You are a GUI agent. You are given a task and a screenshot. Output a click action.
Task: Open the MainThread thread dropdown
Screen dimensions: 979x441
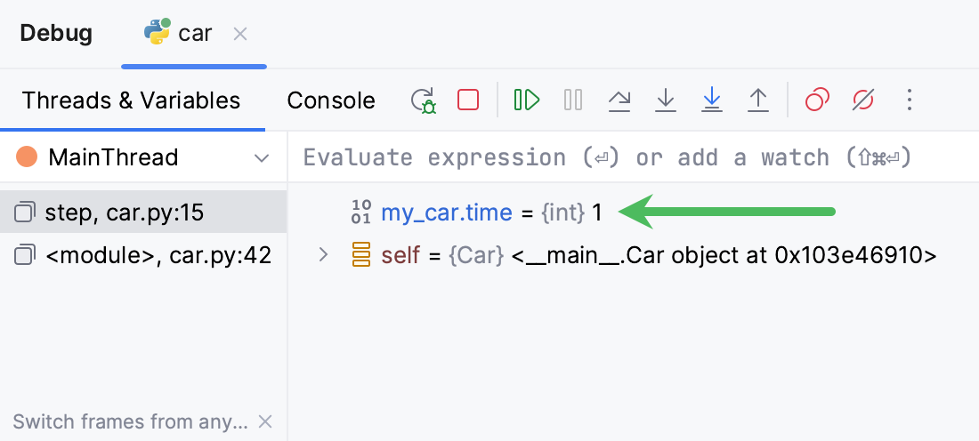[x=262, y=158]
